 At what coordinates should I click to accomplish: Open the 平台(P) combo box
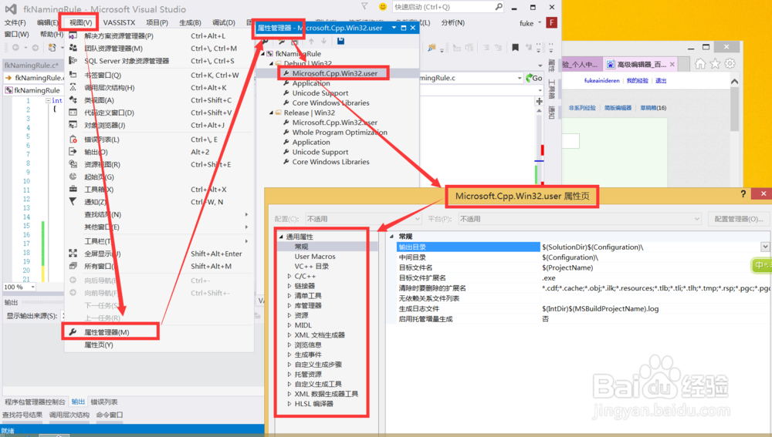pos(580,219)
